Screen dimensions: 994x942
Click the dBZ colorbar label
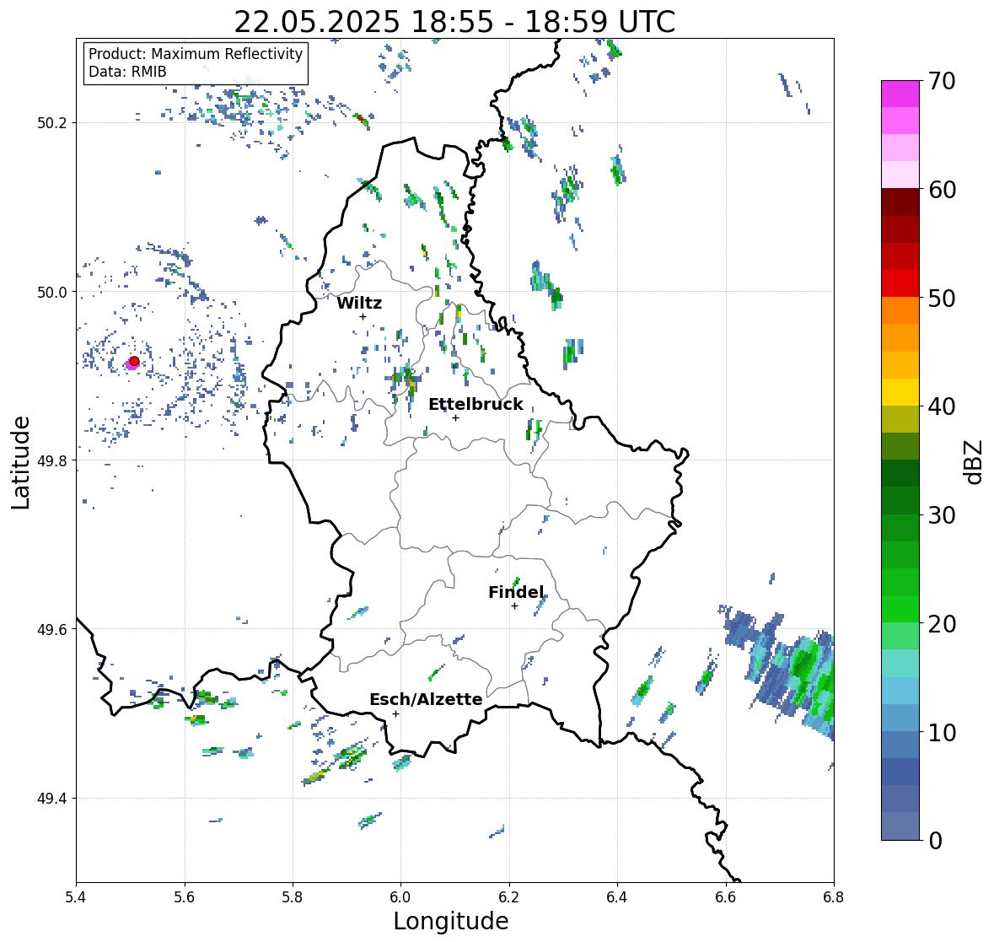click(x=975, y=460)
